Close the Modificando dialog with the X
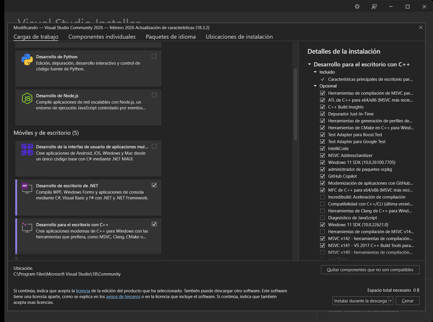Screen dimensions: 433x322 421,27
